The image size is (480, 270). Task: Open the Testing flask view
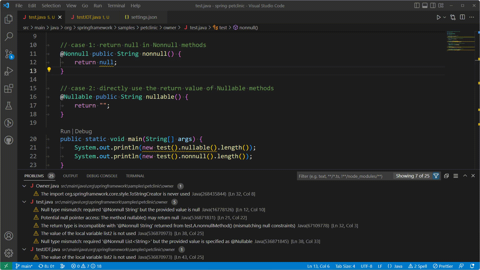pos(9,105)
